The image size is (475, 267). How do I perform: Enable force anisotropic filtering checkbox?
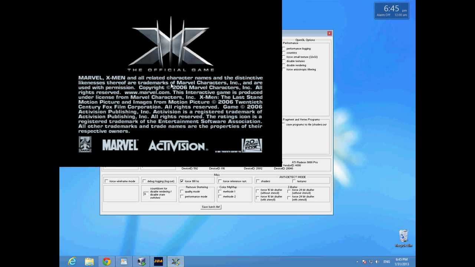pos(284,69)
